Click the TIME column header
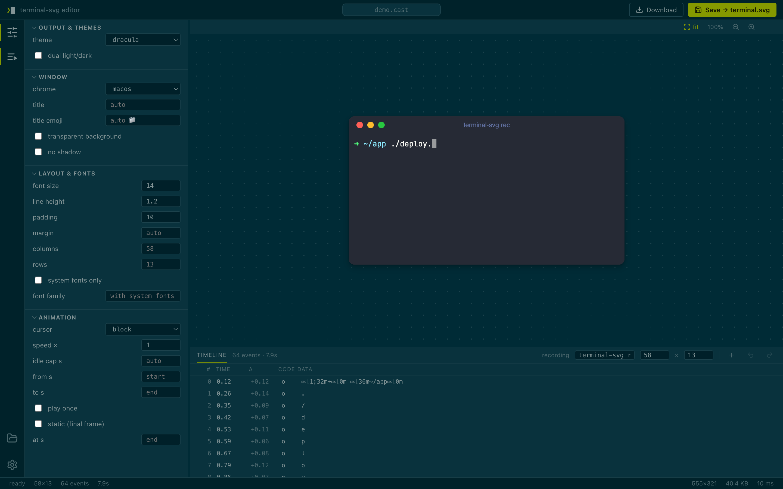The height and width of the screenshot is (489, 783). 223,369
